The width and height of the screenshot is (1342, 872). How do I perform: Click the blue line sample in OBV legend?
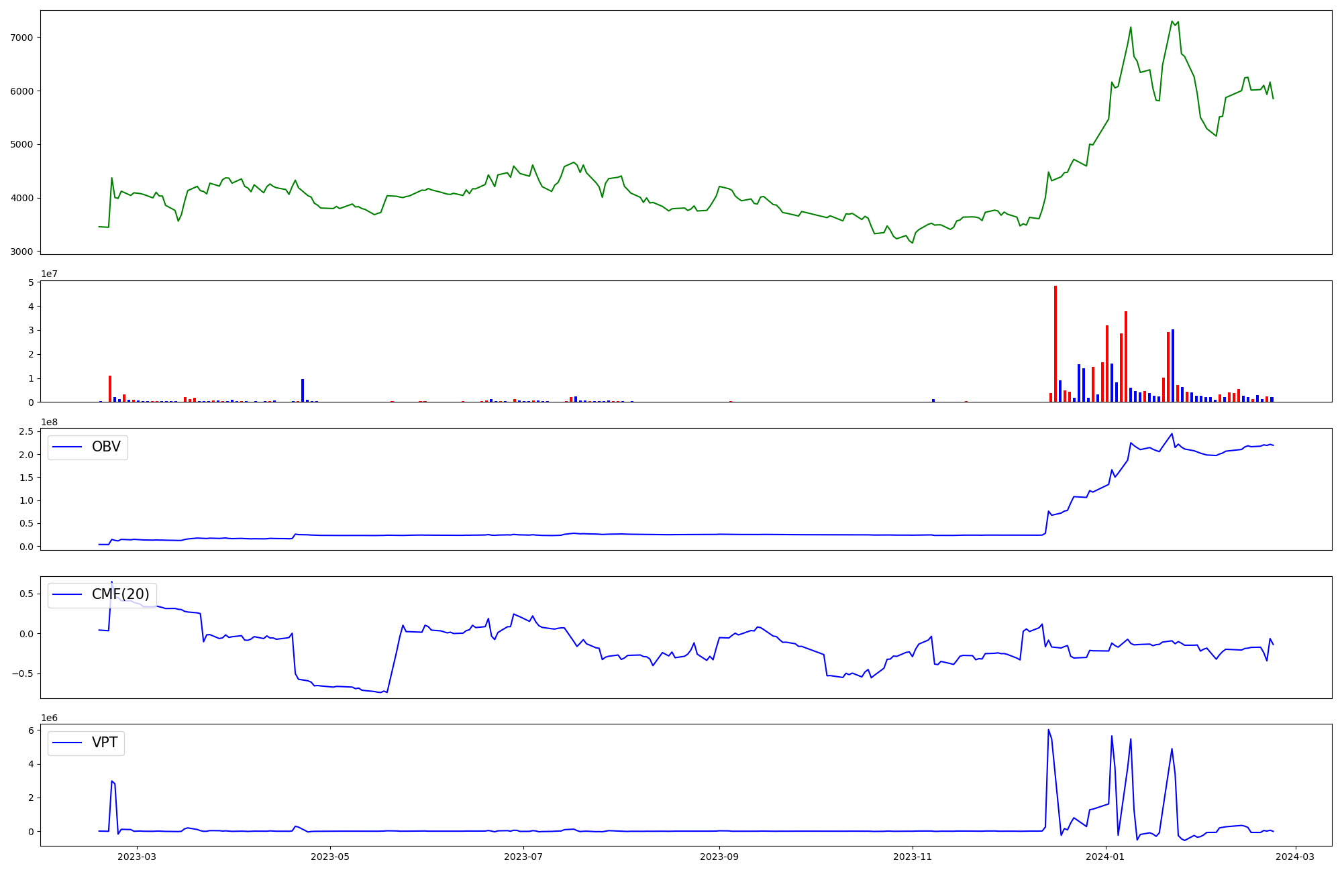67,447
